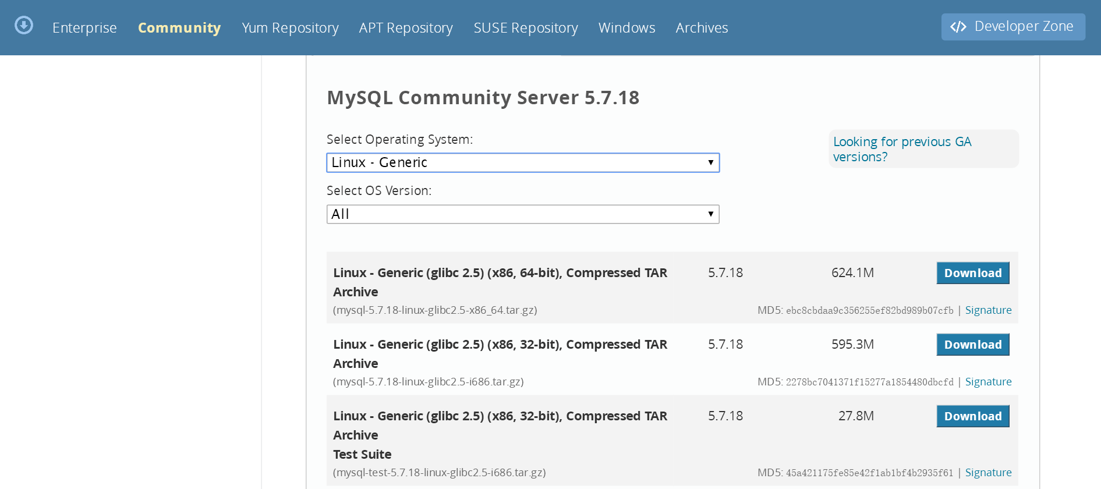This screenshot has height=489, width=1101.
Task: Go to the Enterprise tab
Action: [x=84, y=28]
